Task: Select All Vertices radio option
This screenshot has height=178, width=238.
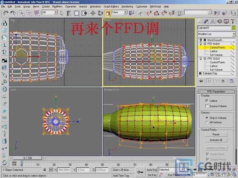Action: [207, 122]
